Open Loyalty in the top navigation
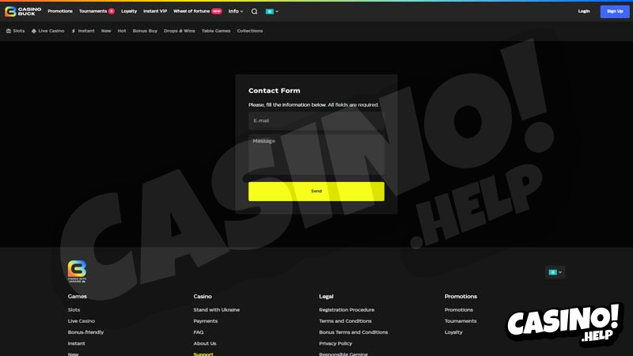633x356 pixels. coord(129,11)
